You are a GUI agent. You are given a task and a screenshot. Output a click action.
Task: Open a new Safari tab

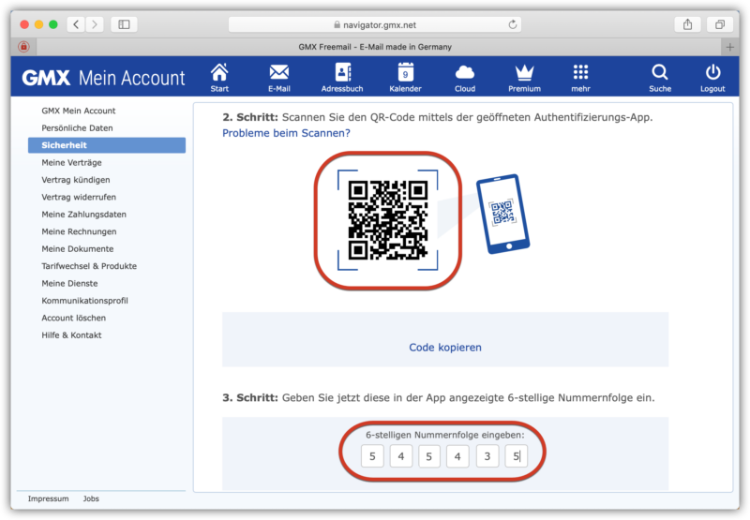730,46
